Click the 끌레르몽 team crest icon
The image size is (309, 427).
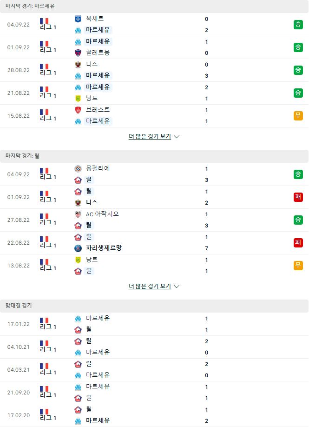tap(78, 53)
